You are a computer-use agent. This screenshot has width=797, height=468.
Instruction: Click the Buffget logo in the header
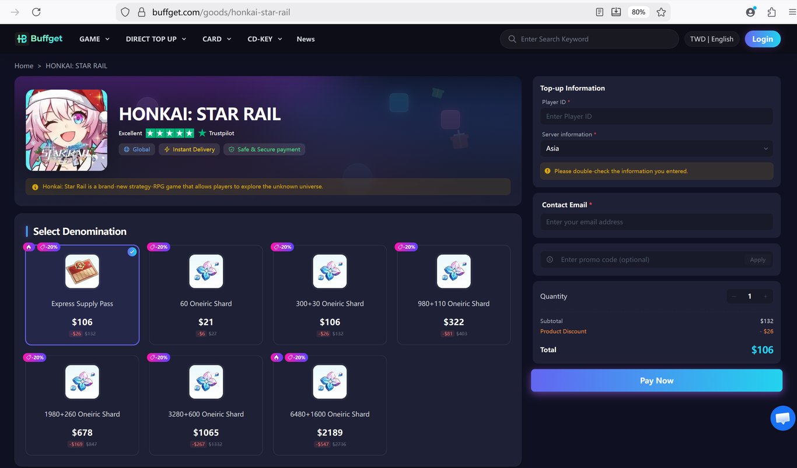click(x=39, y=38)
